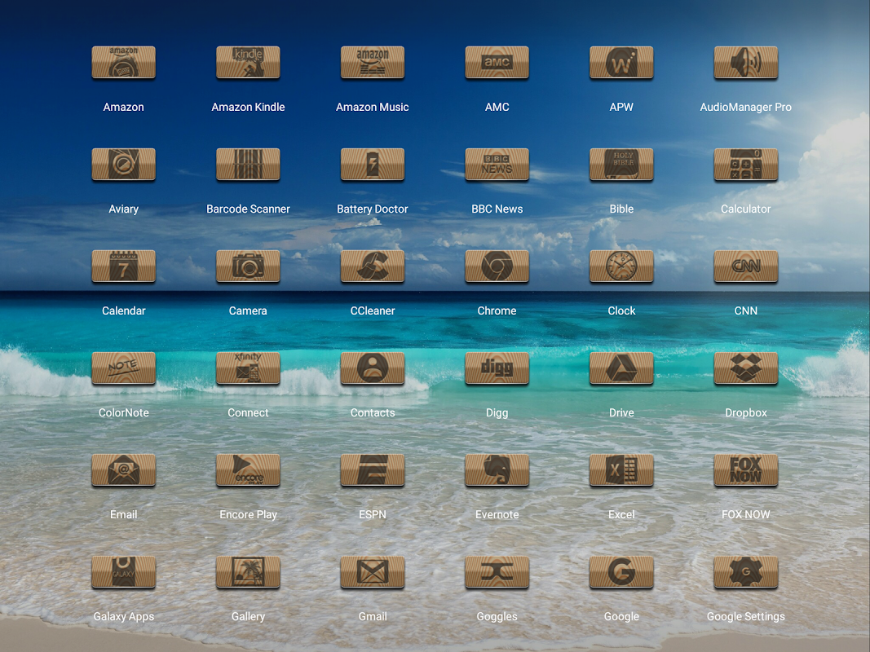Screen dimensions: 870x652
Task: Open the Gmail envelope icon
Action: [x=373, y=572]
